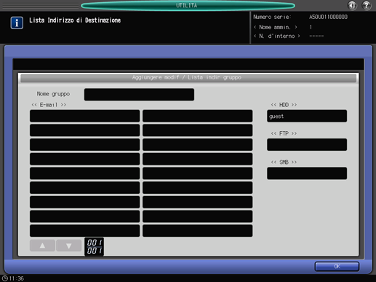Select the Nome gruppo input field

tap(139, 95)
